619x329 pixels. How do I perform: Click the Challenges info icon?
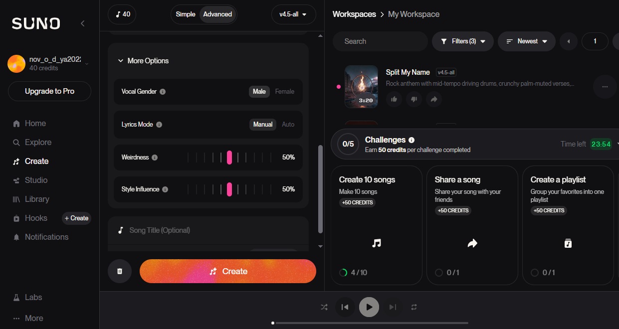click(412, 140)
